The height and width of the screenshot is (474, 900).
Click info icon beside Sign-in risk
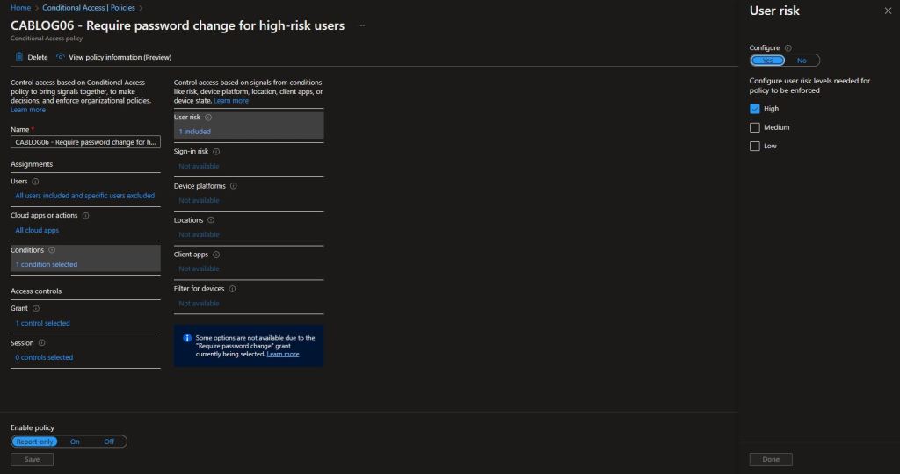pyautogui.click(x=216, y=151)
